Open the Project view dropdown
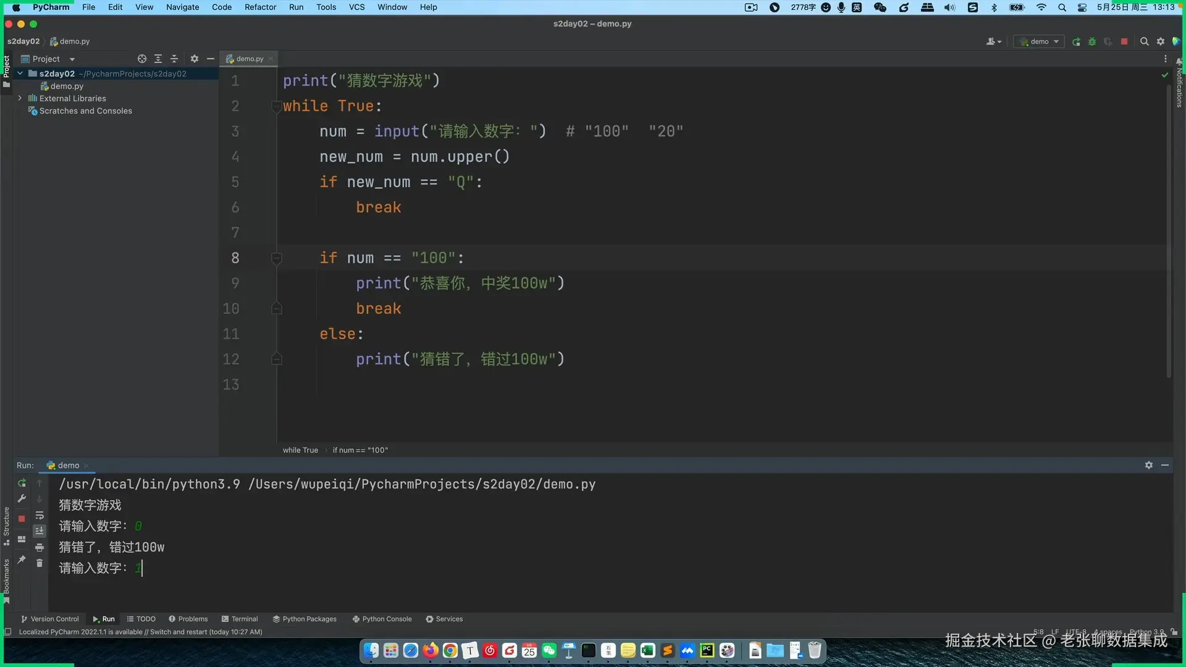The width and height of the screenshot is (1186, 667). click(x=72, y=59)
